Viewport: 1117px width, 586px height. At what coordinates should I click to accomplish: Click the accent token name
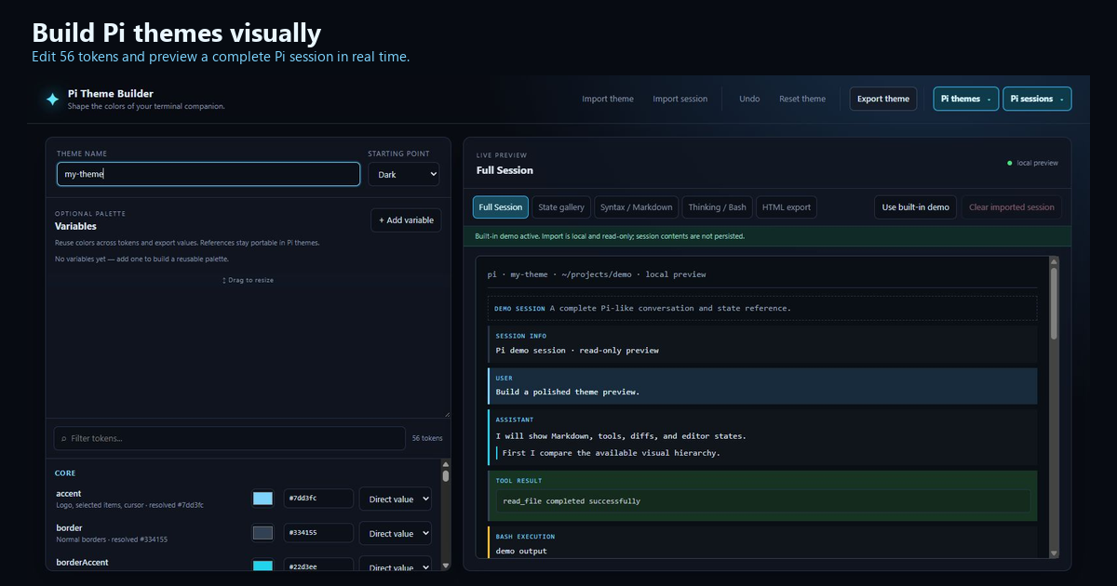(69, 494)
